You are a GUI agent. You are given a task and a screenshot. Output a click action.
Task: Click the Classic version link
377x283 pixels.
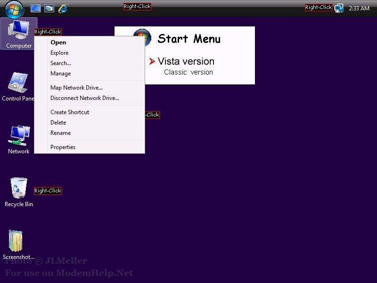click(188, 72)
